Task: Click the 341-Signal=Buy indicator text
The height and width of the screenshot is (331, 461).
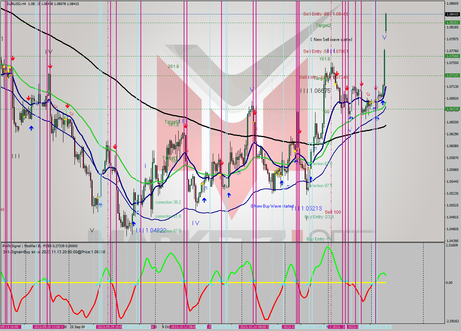Action: [54, 252]
